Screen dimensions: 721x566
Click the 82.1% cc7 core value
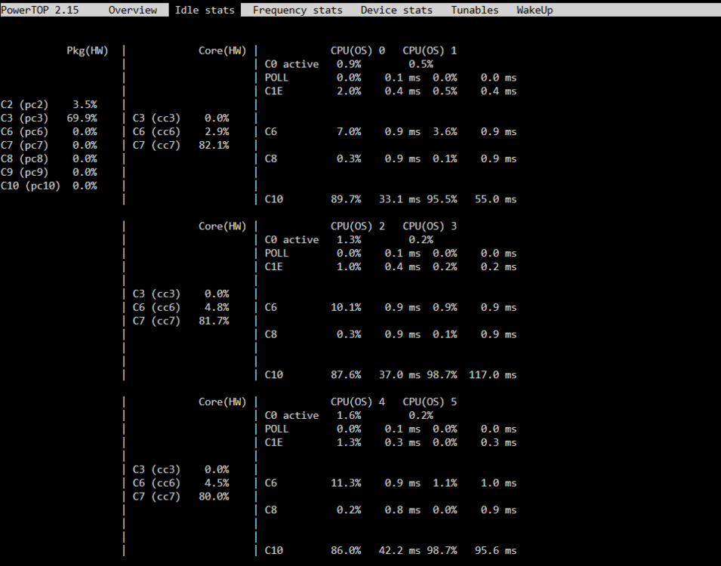pyautogui.click(x=214, y=146)
